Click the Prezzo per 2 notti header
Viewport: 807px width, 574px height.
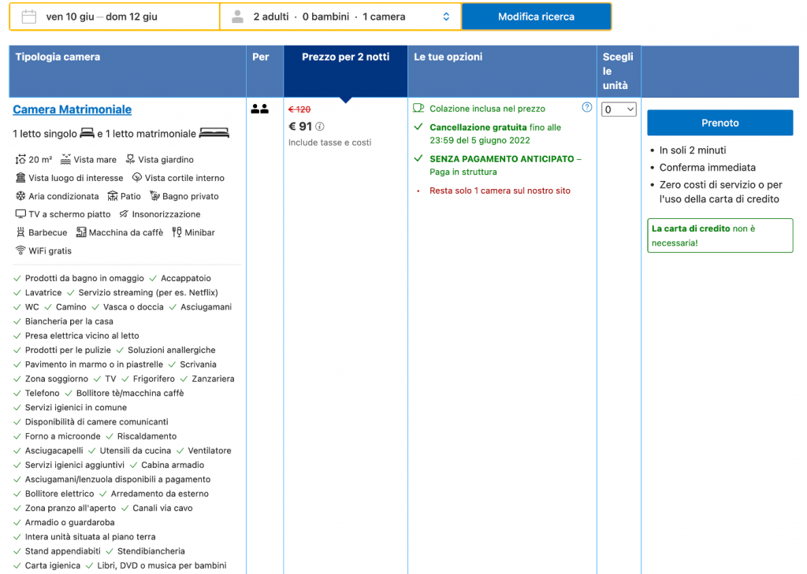345,57
